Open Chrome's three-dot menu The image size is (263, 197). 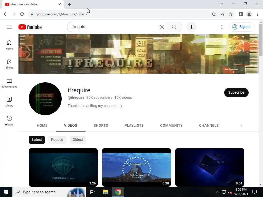(x=257, y=14)
